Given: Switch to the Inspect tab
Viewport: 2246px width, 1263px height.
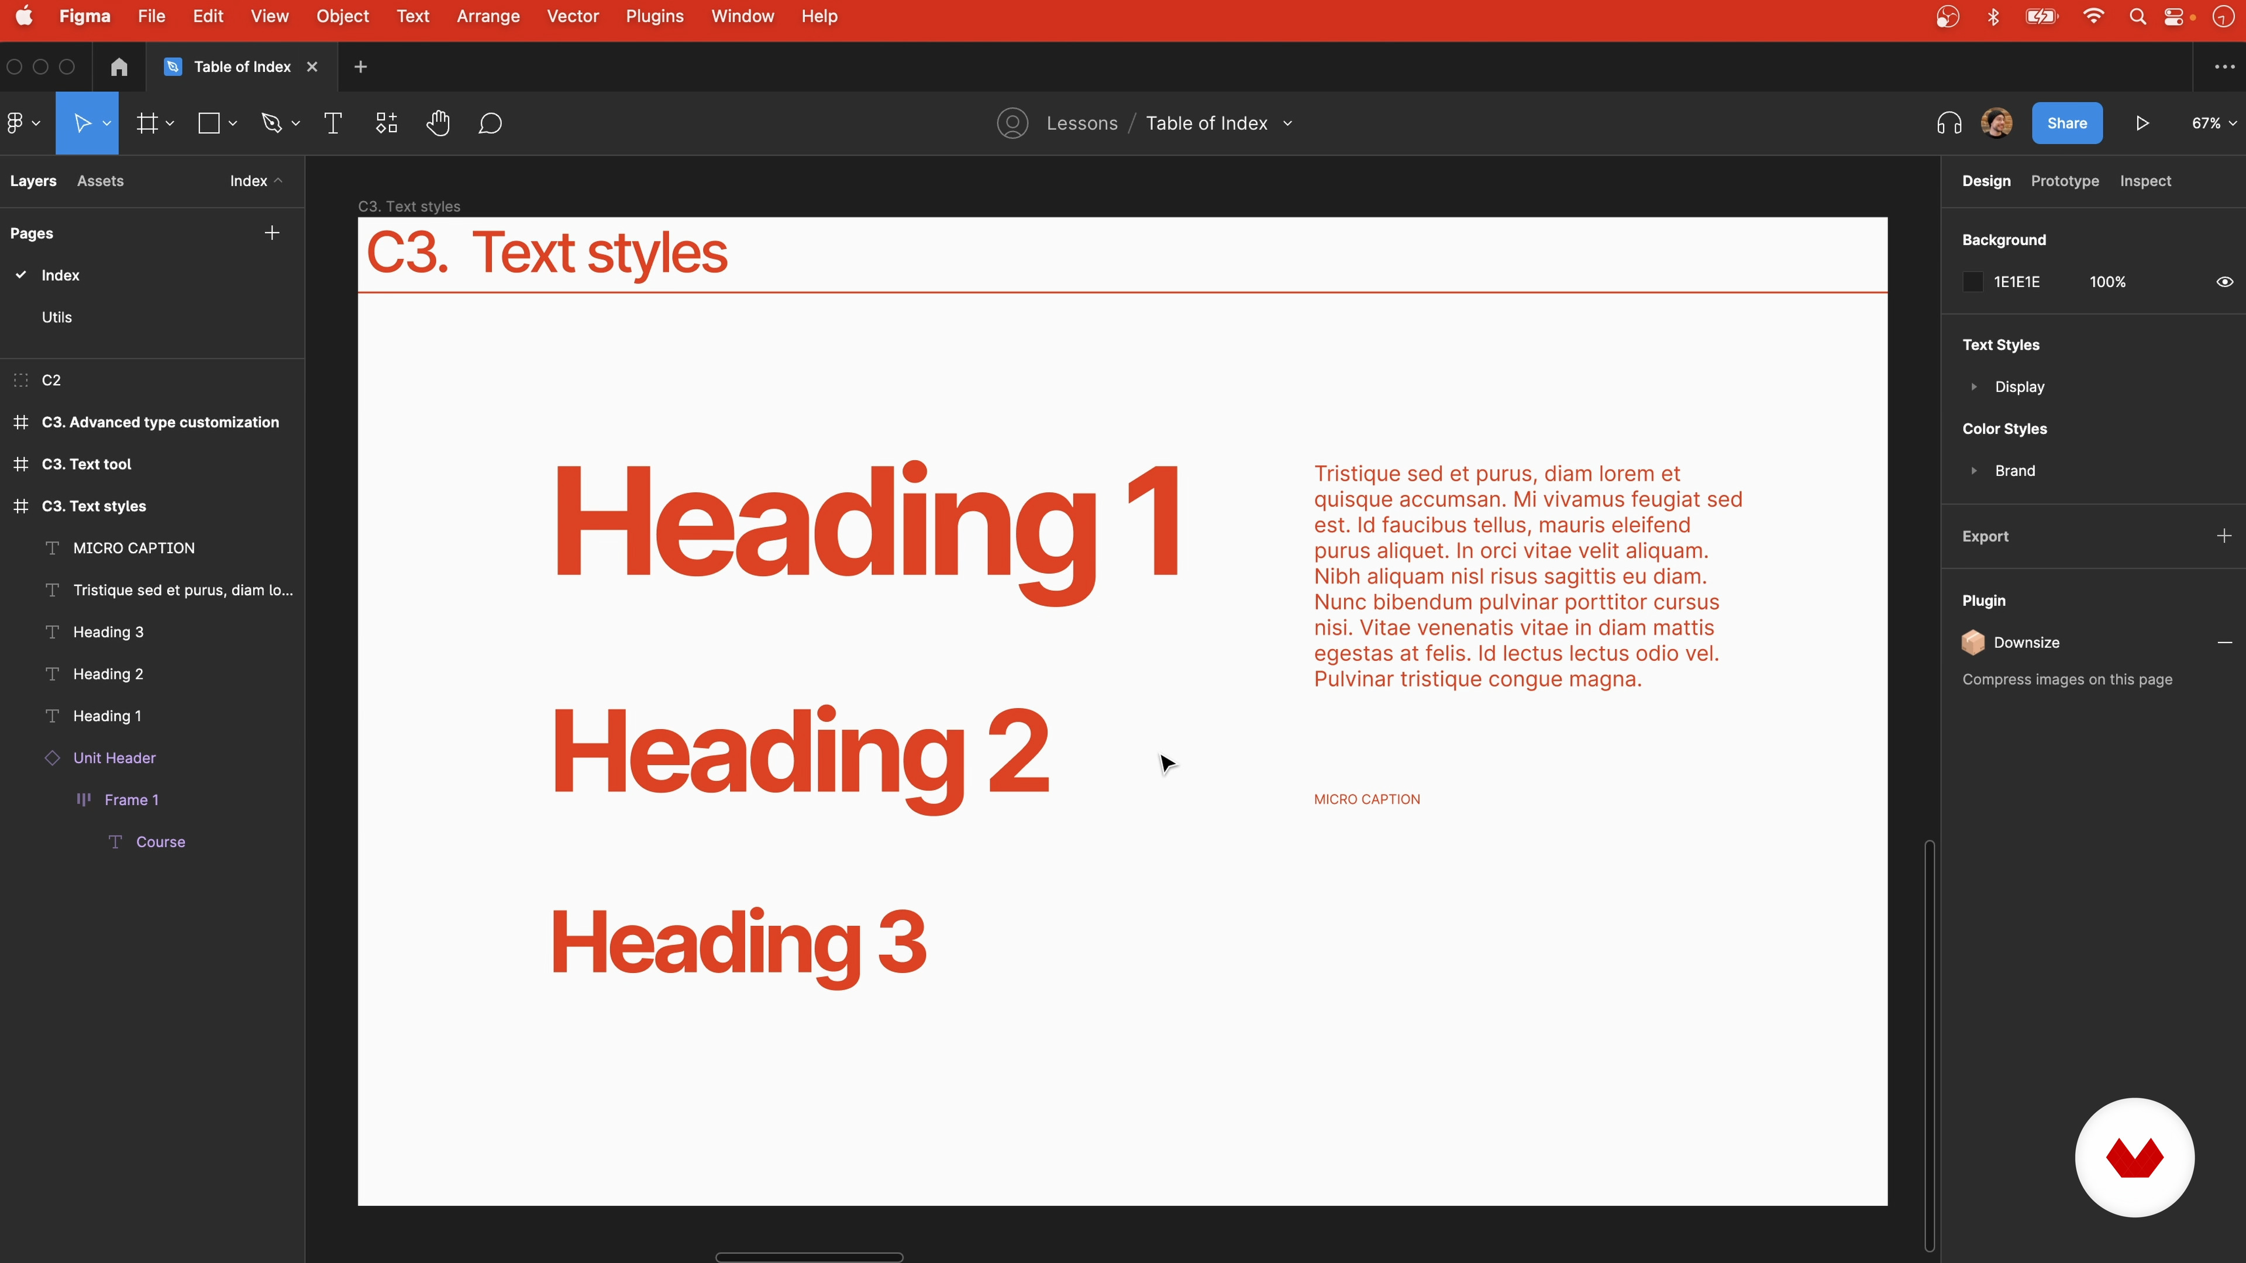Looking at the screenshot, I should 2145,181.
